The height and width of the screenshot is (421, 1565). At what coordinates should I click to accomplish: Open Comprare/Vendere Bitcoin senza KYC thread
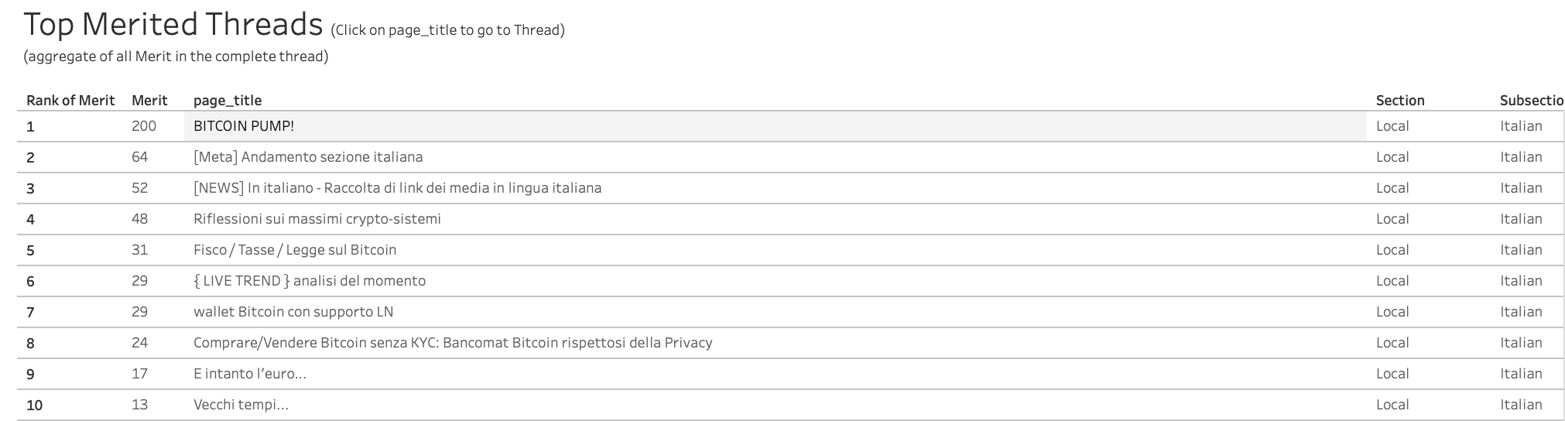click(453, 343)
